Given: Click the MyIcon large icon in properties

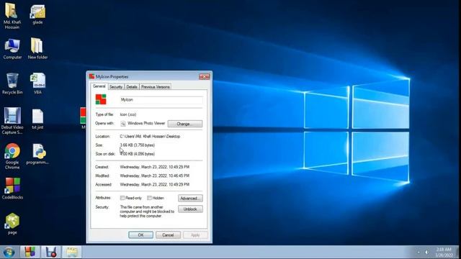Looking at the screenshot, I should pyautogui.click(x=101, y=99).
